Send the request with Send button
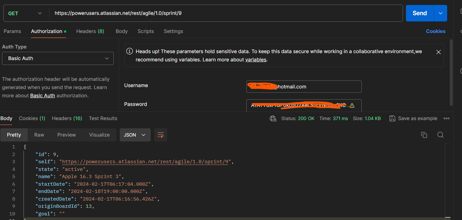The height and width of the screenshot is (220, 462). pyautogui.click(x=419, y=13)
